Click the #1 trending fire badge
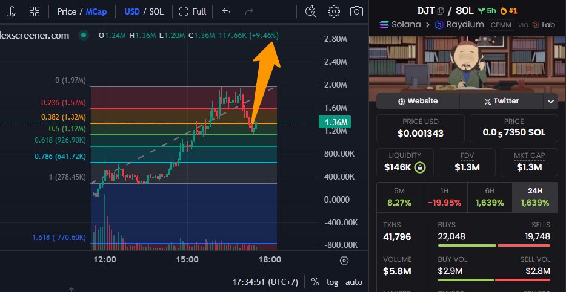The height and width of the screenshot is (292, 566). 509,11
